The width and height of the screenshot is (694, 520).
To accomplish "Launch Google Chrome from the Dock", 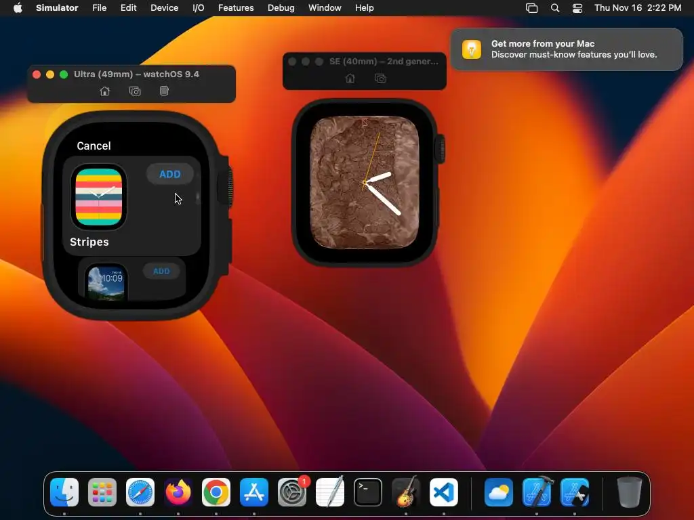I will tap(216, 492).
